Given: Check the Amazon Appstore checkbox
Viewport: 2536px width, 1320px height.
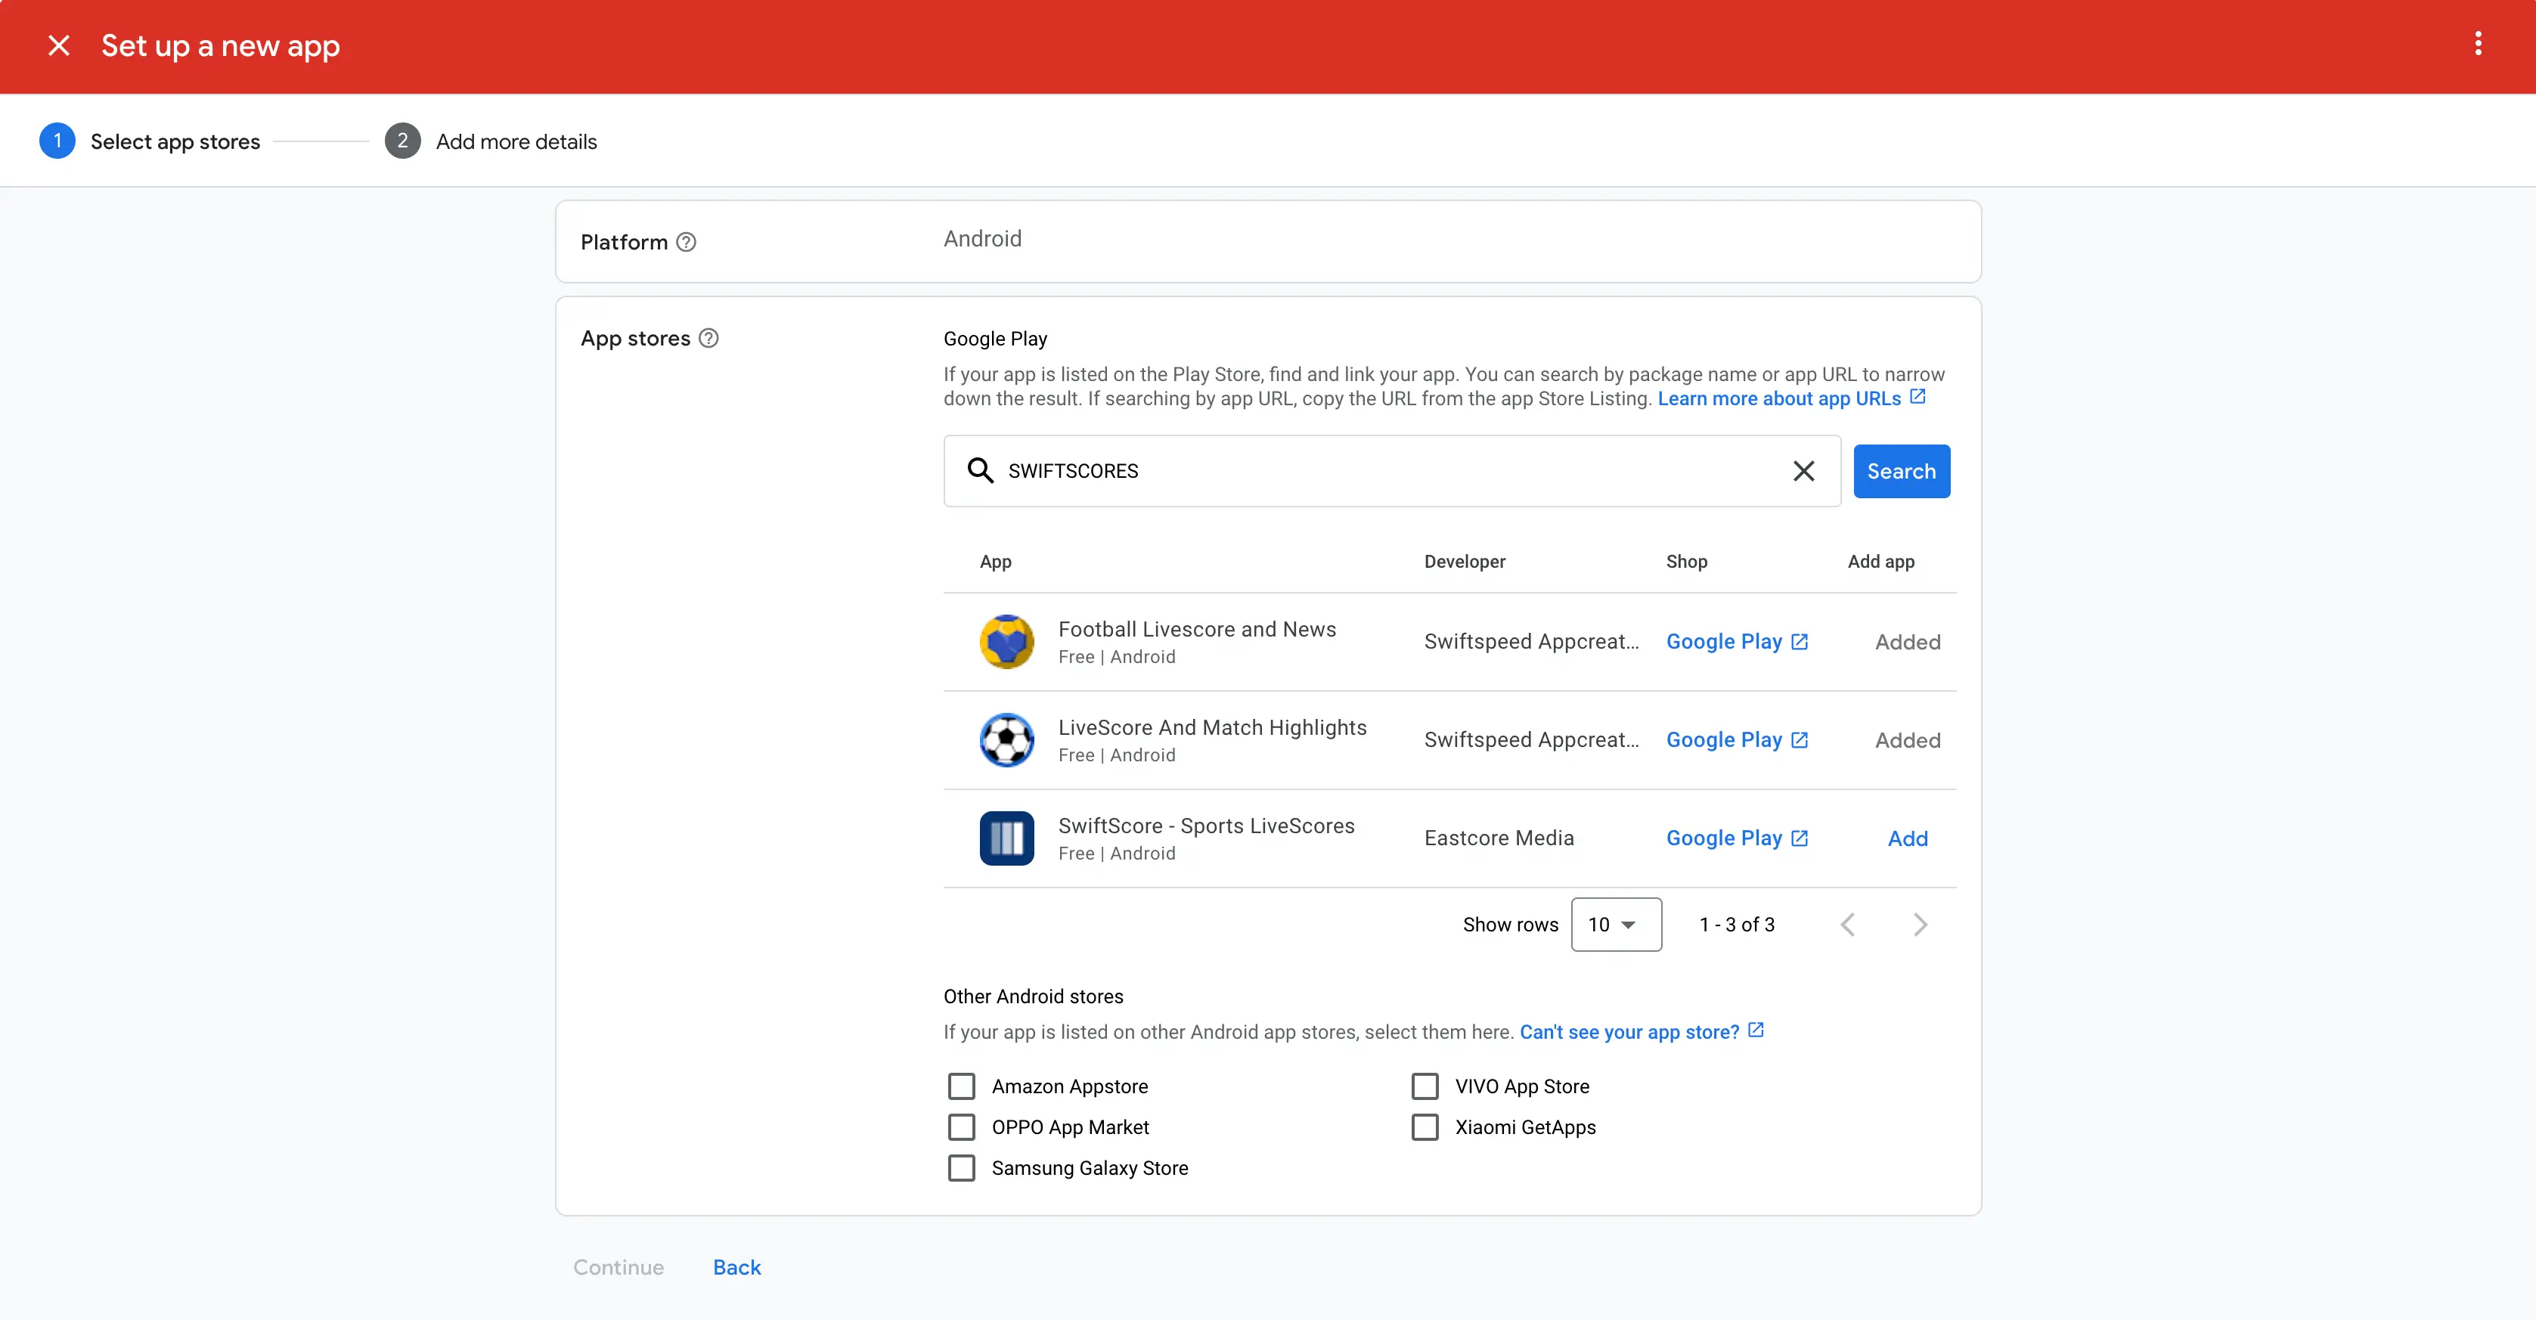Looking at the screenshot, I should click(961, 1086).
